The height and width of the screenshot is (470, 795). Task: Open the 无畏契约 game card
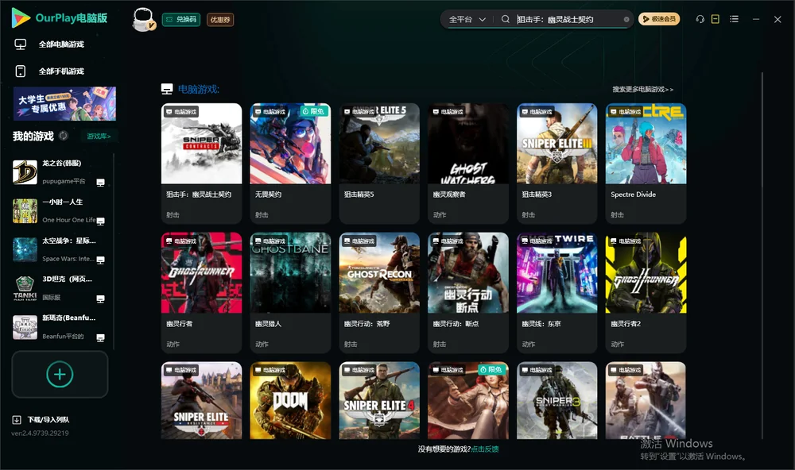tap(290, 163)
